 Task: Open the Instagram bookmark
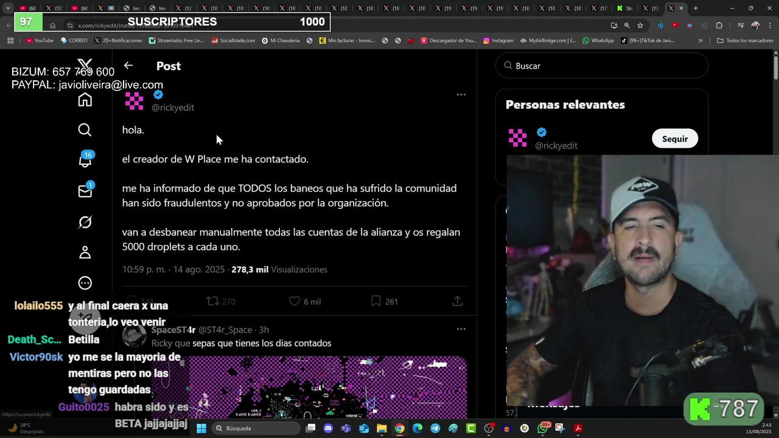(498, 41)
